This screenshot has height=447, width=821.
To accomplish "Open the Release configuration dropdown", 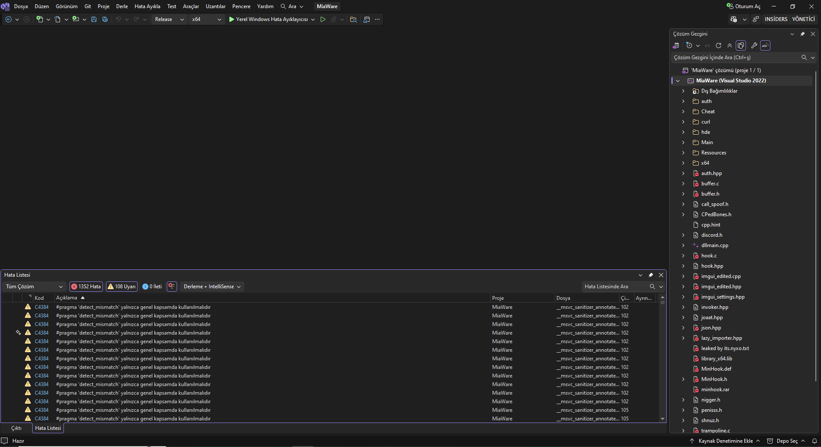I will (x=170, y=19).
